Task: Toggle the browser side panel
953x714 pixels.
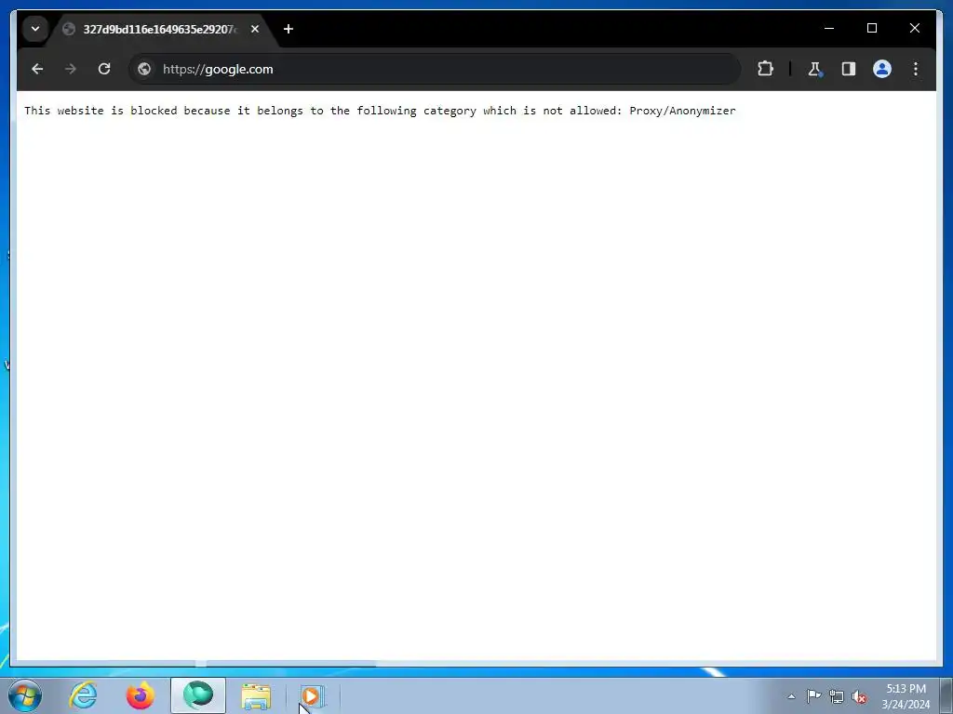Action: [849, 69]
